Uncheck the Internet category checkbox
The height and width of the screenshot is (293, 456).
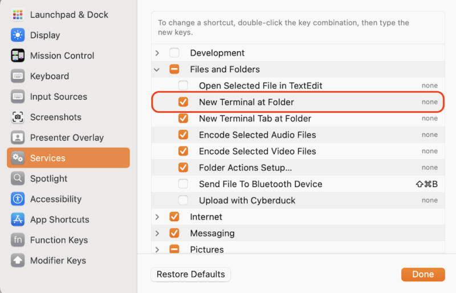pos(174,217)
